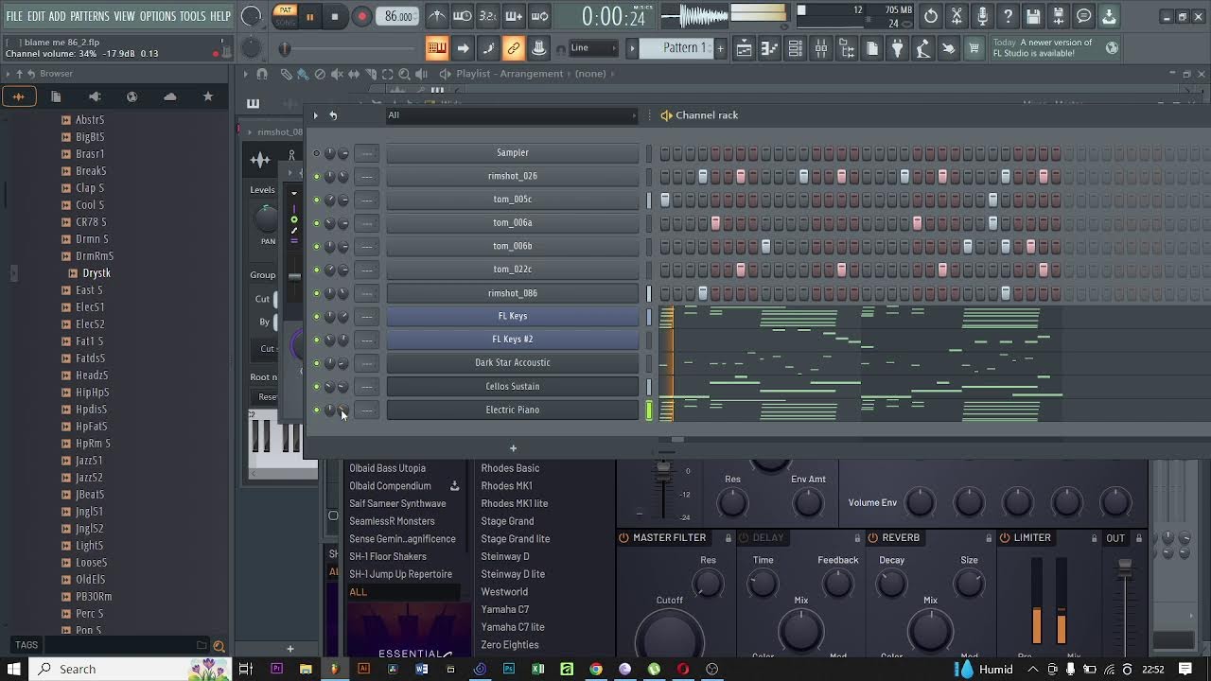This screenshot has width=1211, height=681.
Task: Open the Line snap dropdown
Action: 591,48
